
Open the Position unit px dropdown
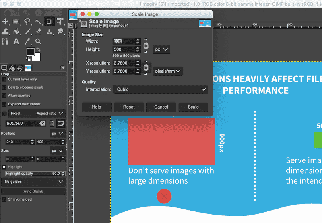pos(57,134)
